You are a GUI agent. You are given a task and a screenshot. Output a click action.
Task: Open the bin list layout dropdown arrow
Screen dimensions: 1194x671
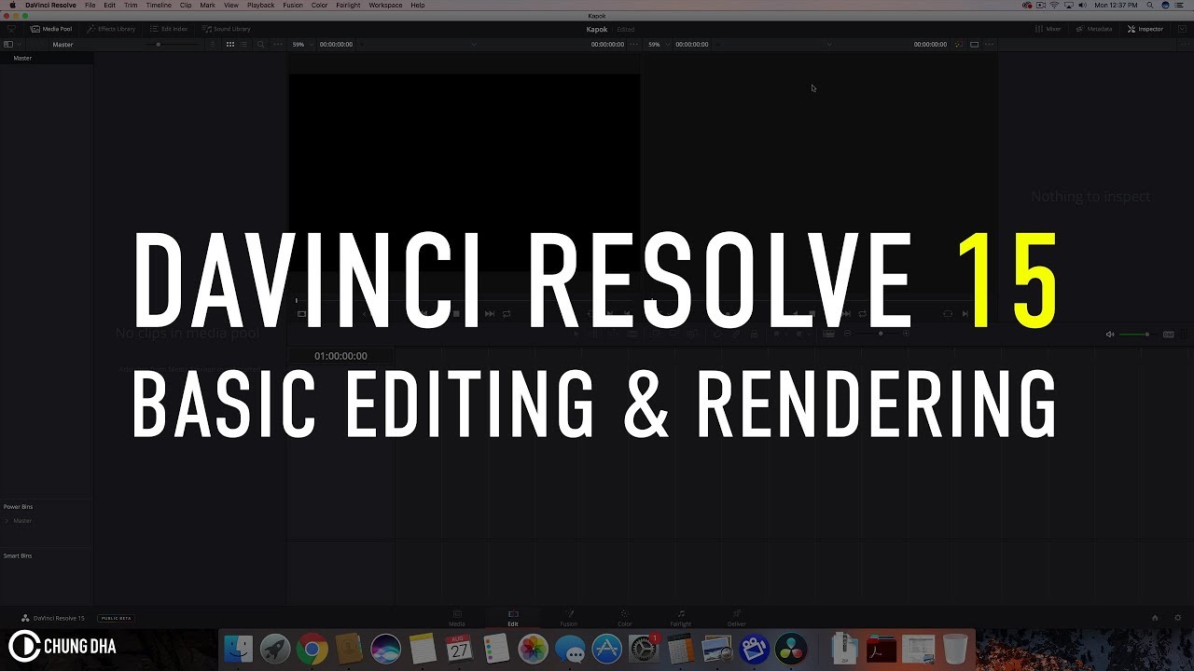[20, 45]
